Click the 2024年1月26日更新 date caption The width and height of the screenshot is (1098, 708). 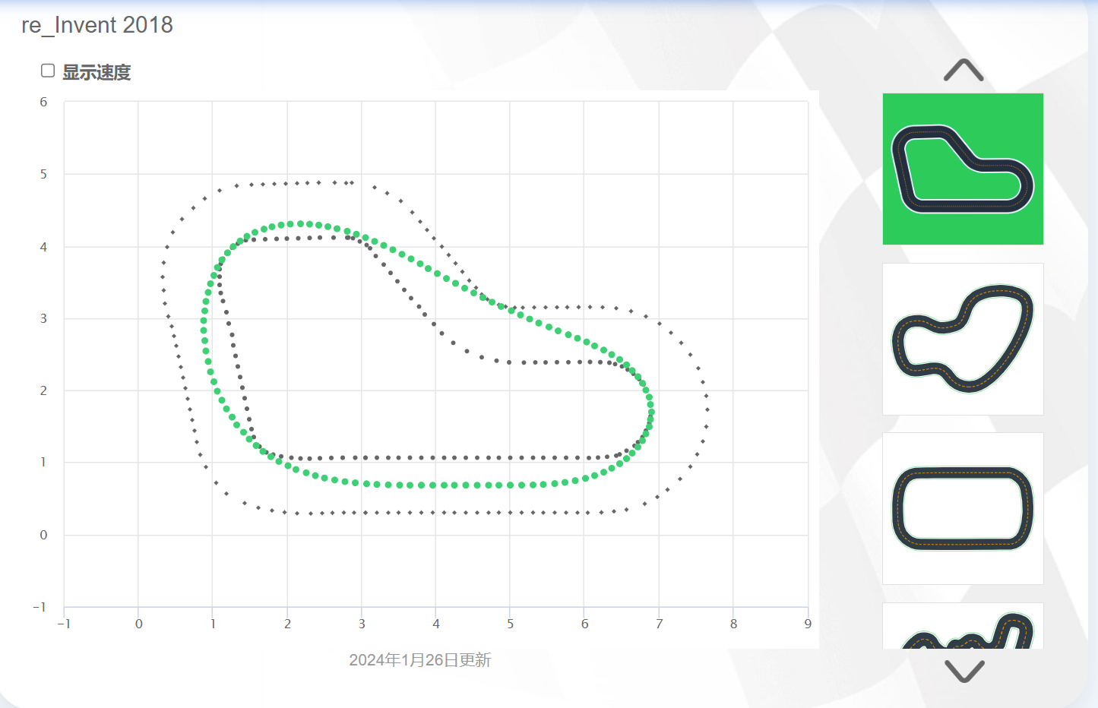click(420, 660)
